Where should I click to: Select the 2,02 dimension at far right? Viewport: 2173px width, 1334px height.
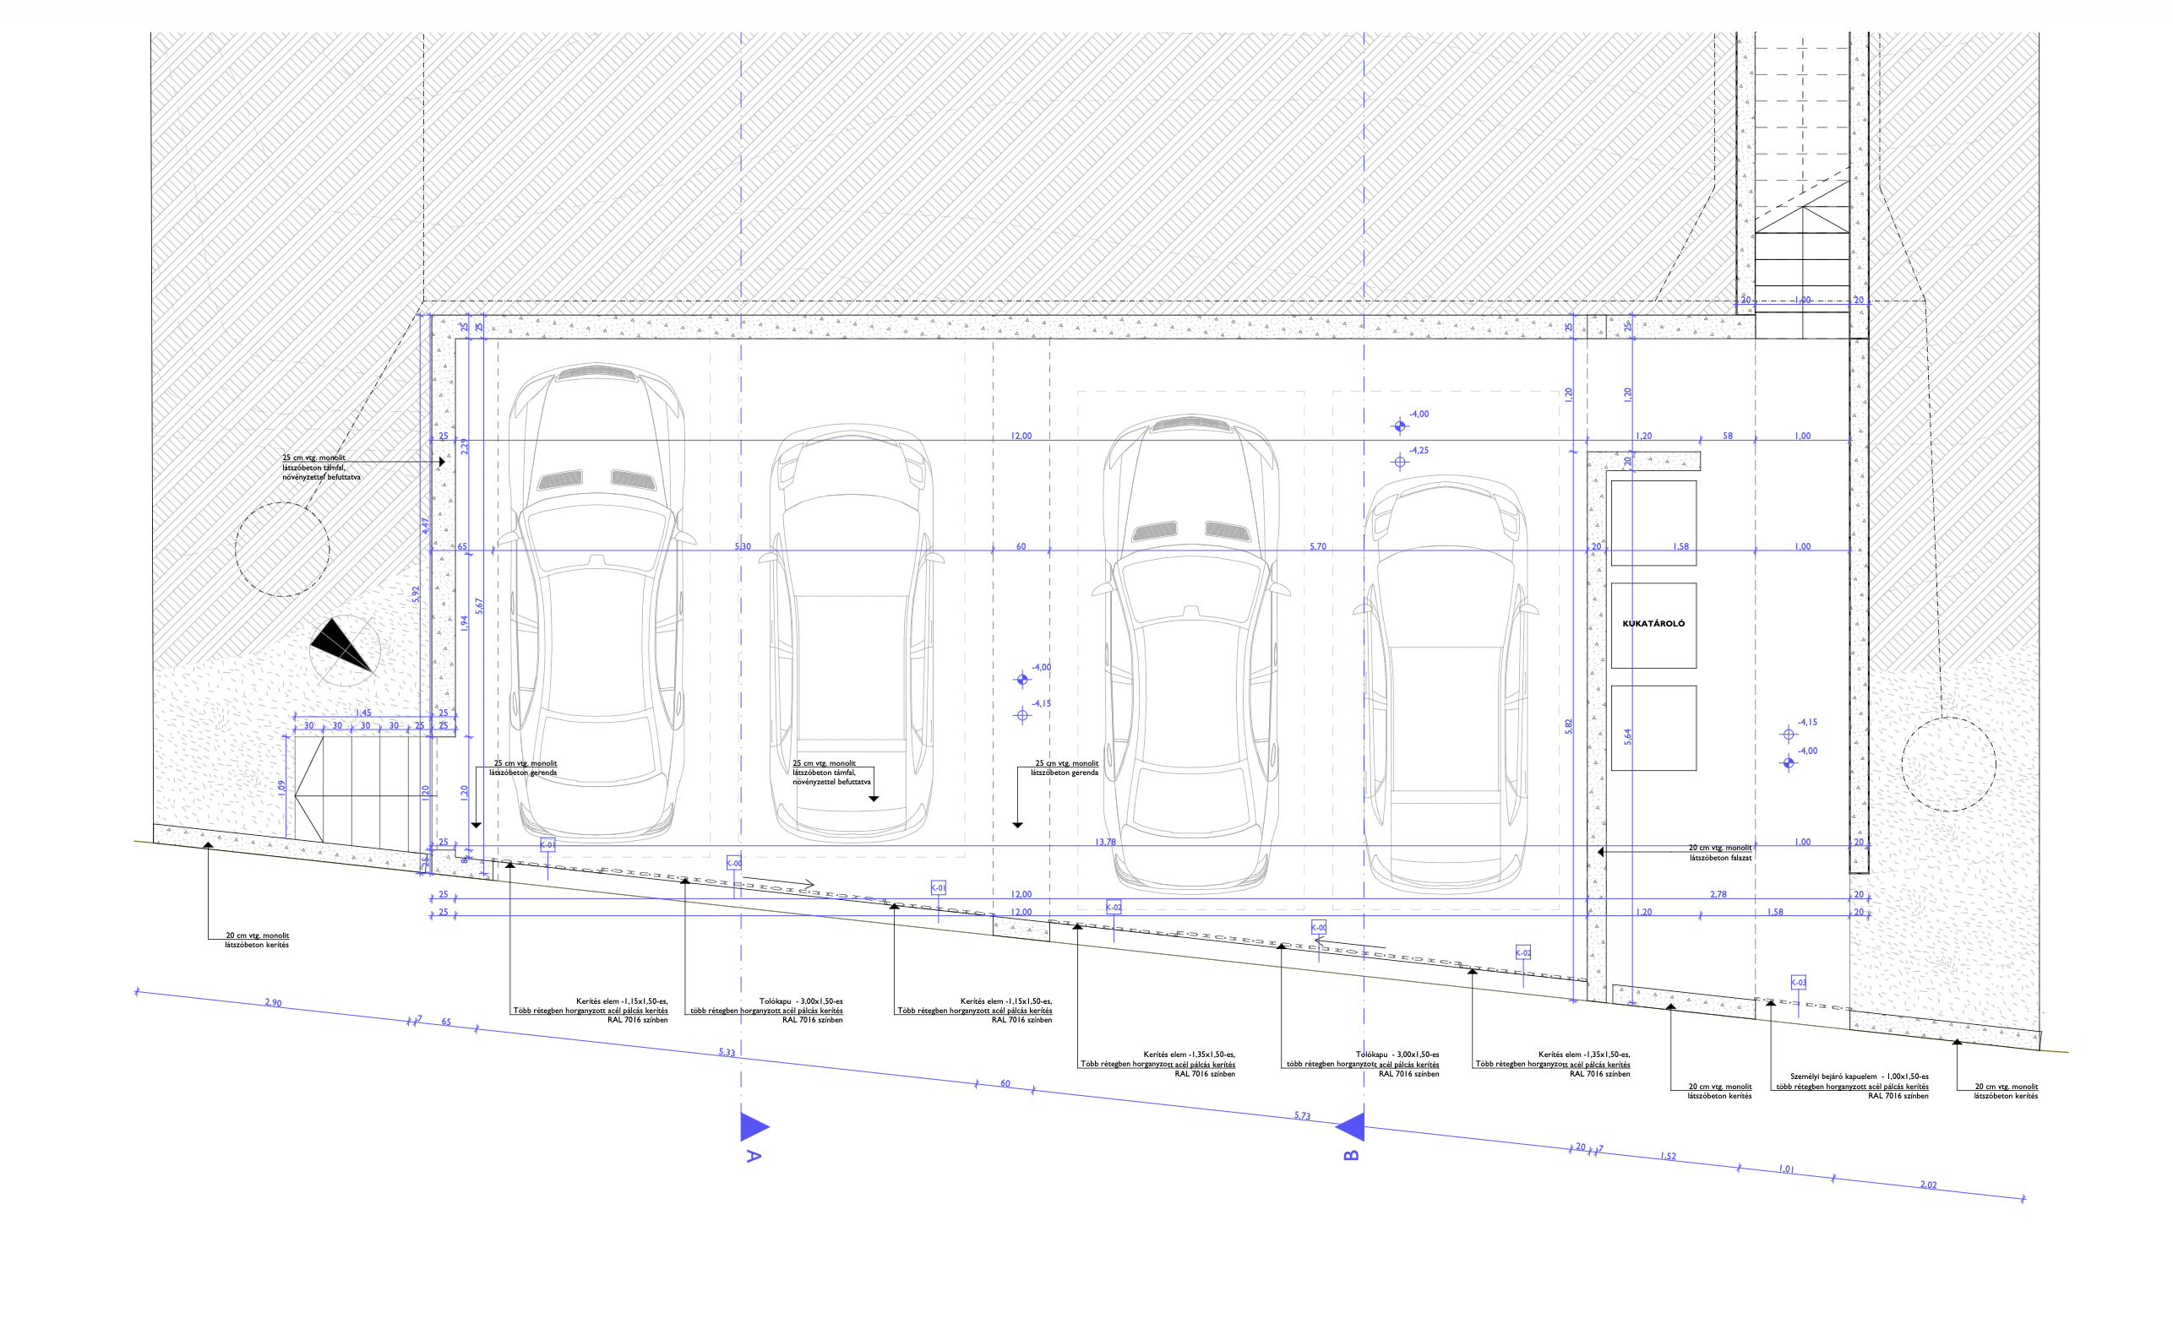click(1929, 1184)
